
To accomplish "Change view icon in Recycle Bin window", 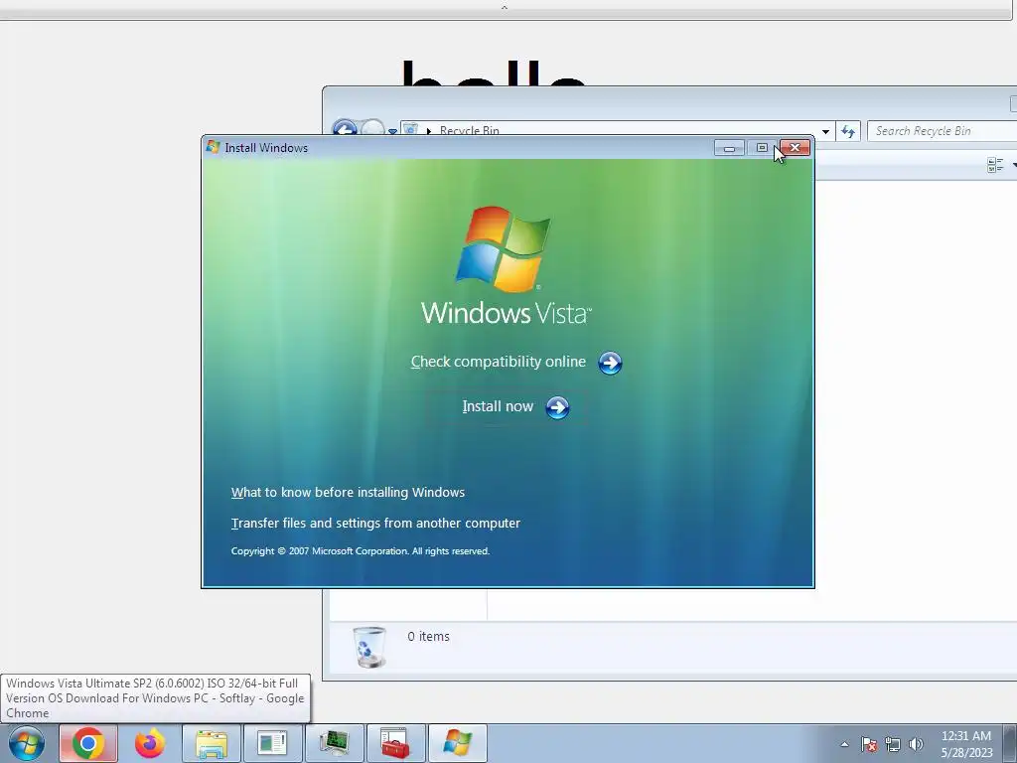I will coord(995,165).
